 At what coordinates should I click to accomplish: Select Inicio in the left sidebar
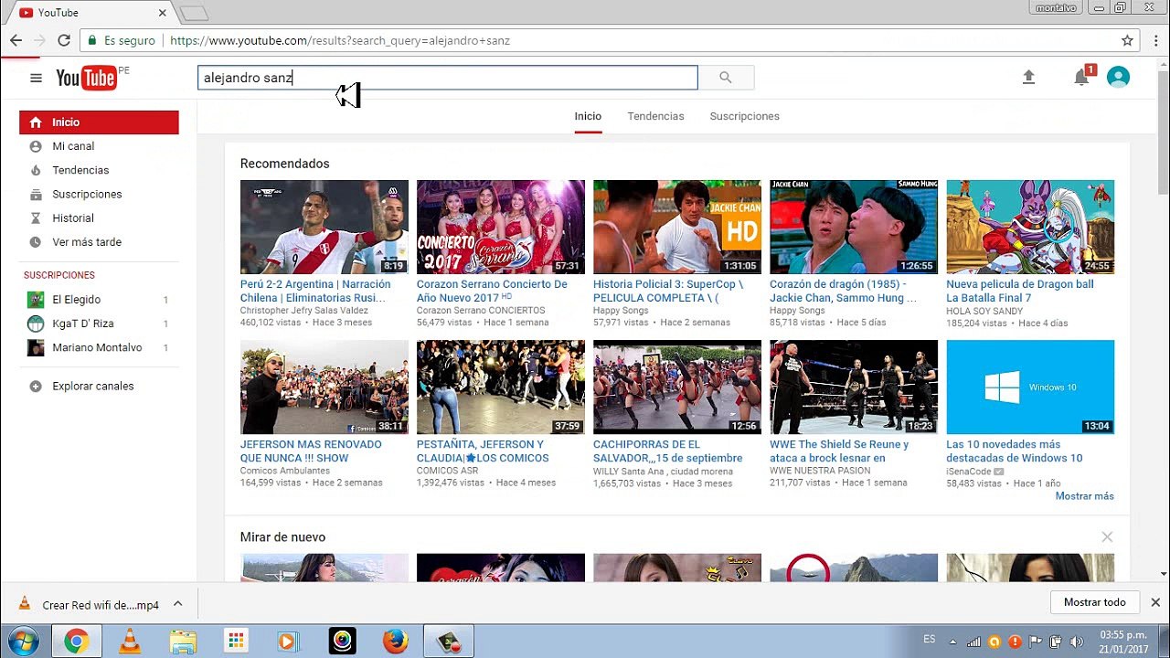(x=99, y=122)
